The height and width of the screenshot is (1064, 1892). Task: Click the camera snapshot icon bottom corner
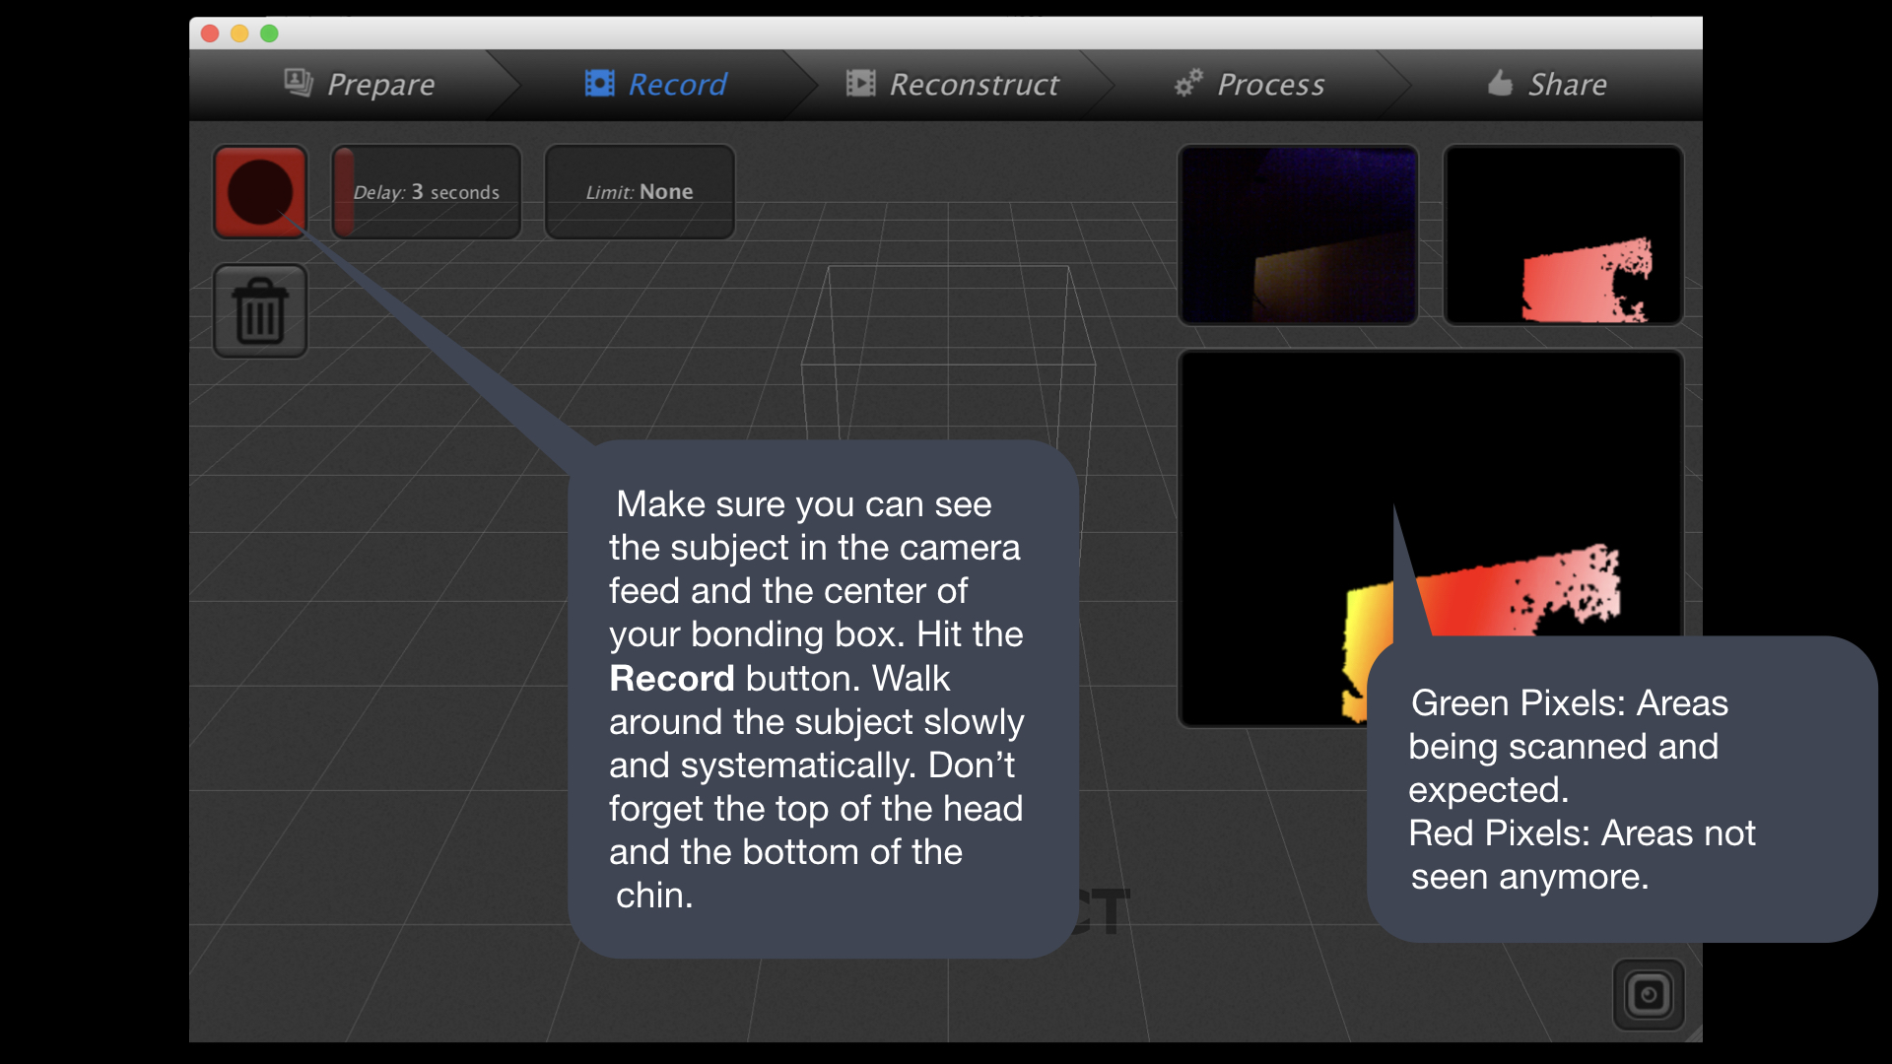(1649, 995)
